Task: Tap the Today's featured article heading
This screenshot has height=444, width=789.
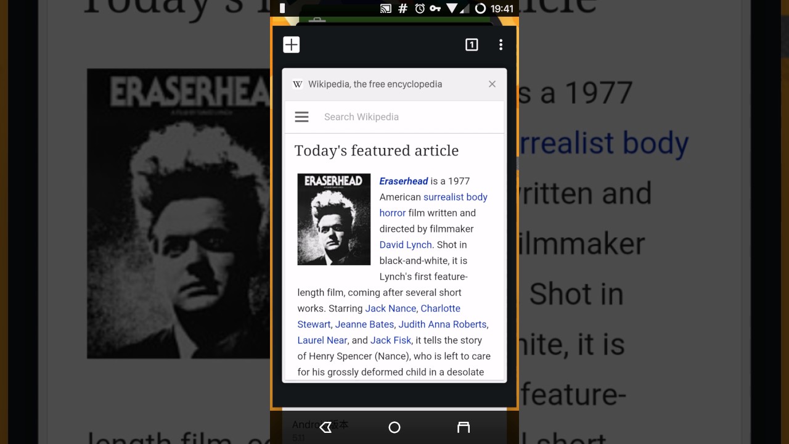Action: [x=377, y=150]
